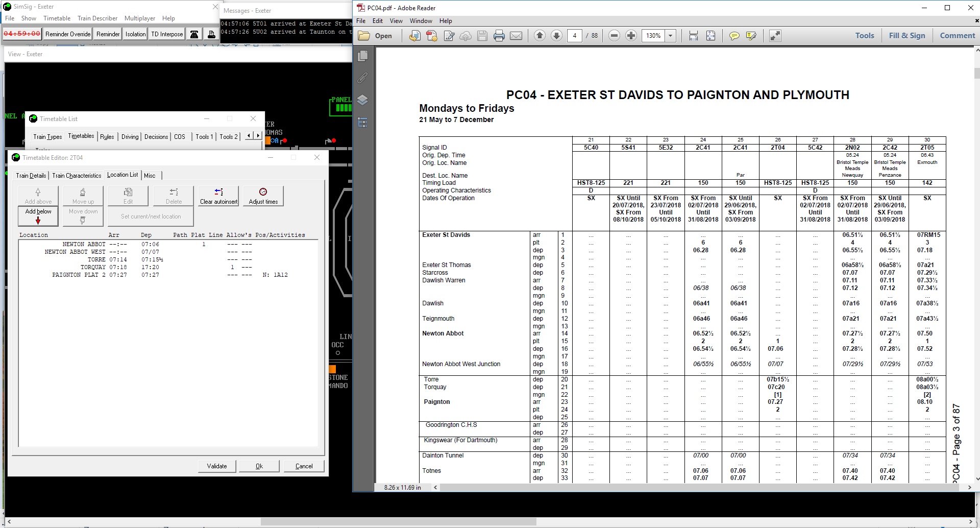Viewport: 980px width, 528px height.
Task: Select the PAIGNTON PLAT 2 row
Action: pyautogui.click(x=168, y=275)
